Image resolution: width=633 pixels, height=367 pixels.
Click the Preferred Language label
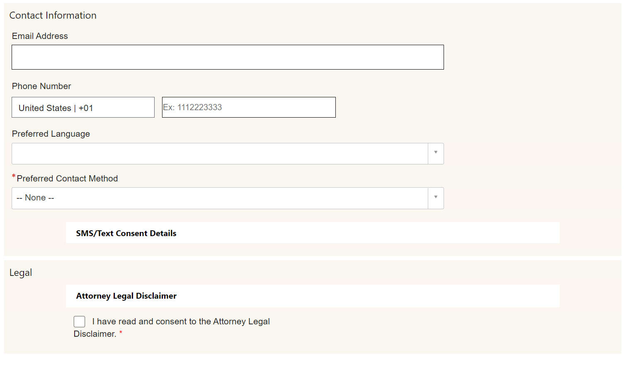pyautogui.click(x=51, y=134)
